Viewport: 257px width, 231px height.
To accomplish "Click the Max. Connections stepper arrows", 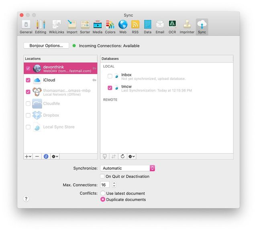I will [114, 184].
